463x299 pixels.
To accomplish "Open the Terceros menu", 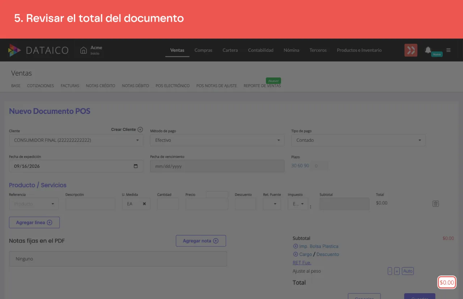I will click(x=318, y=50).
